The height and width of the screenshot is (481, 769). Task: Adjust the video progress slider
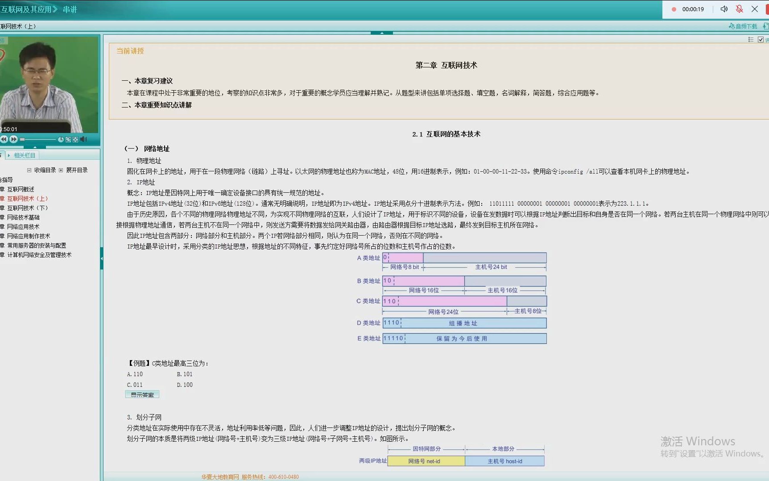tap(39, 140)
